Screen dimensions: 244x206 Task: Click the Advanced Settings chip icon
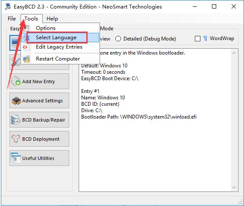[16, 101]
